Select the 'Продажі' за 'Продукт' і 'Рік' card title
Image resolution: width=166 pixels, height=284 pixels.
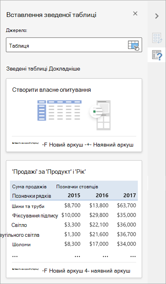(49, 172)
